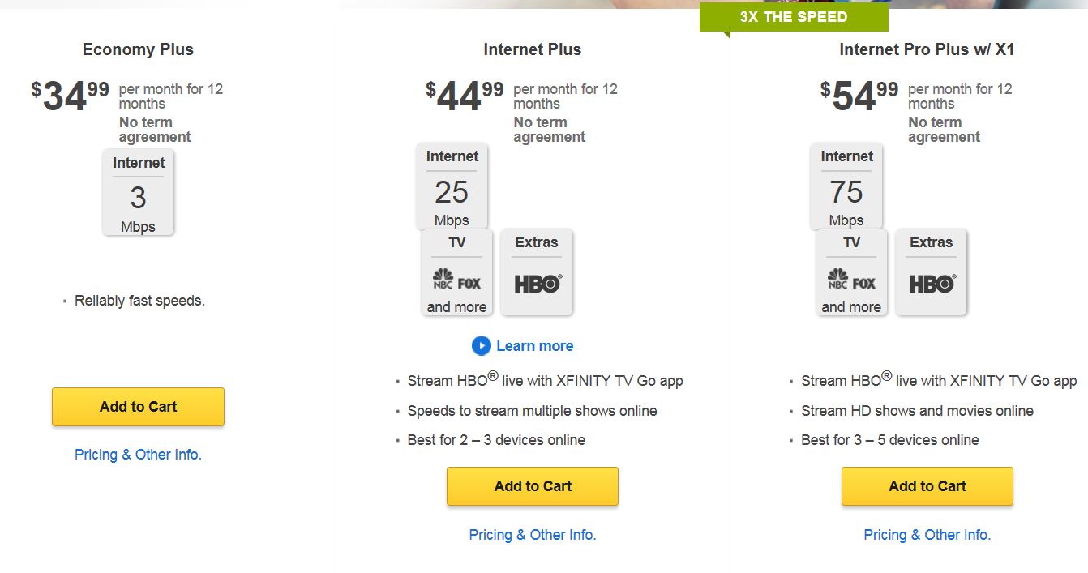This screenshot has width=1088, height=573.
Task: Click HBO Extras tile in Internet Plus
Action: (537, 272)
